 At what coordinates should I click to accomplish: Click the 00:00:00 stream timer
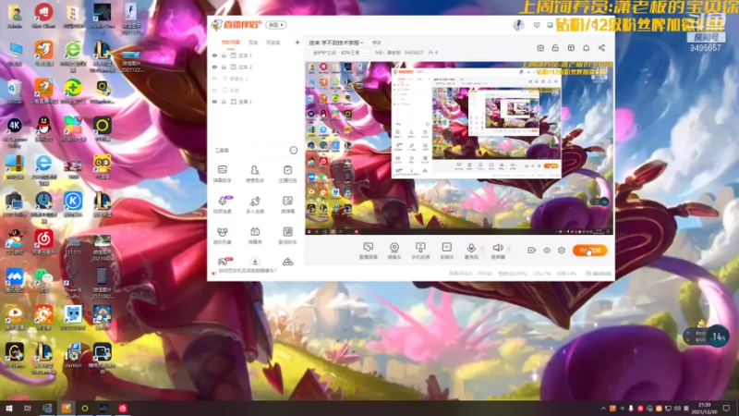tap(599, 274)
